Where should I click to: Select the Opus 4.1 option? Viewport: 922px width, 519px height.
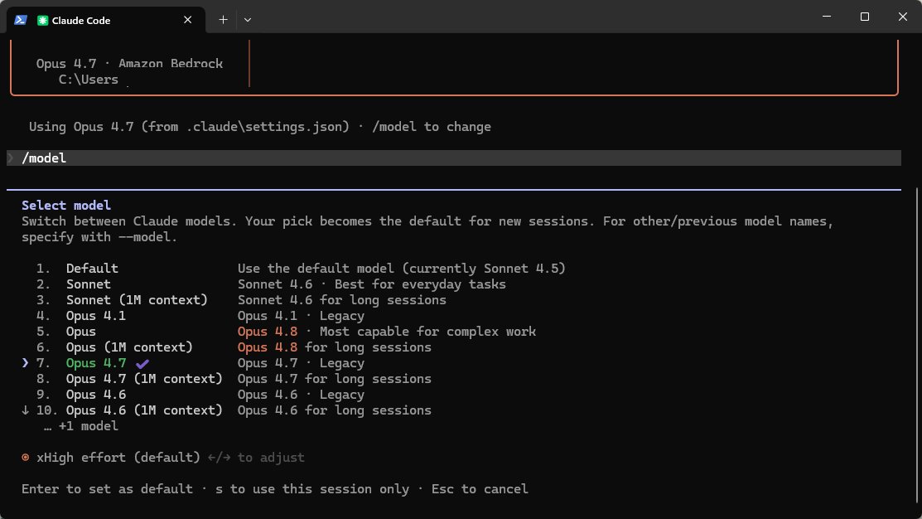tap(96, 316)
